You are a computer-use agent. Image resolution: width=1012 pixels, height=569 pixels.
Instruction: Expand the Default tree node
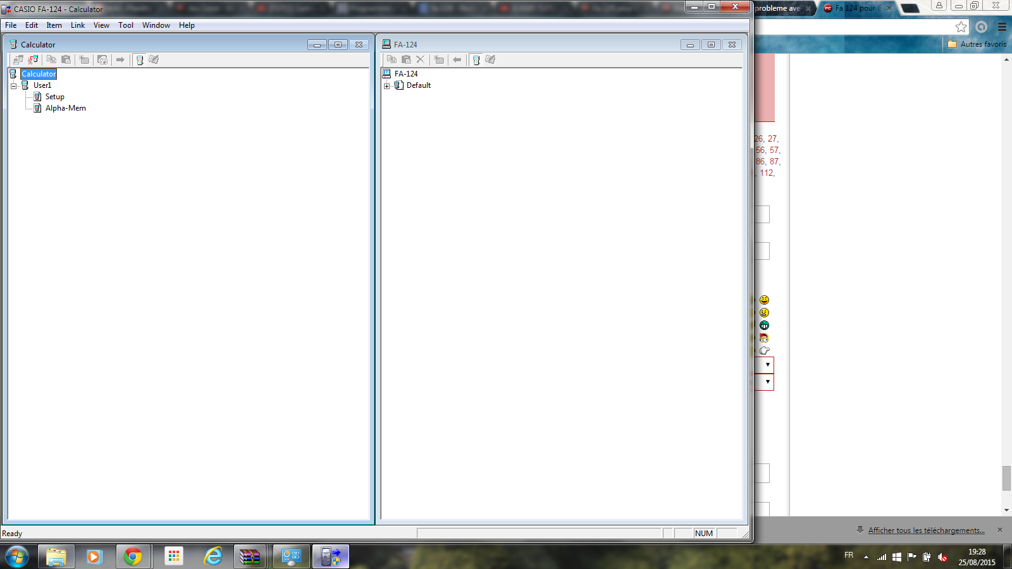click(x=386, y=85)
